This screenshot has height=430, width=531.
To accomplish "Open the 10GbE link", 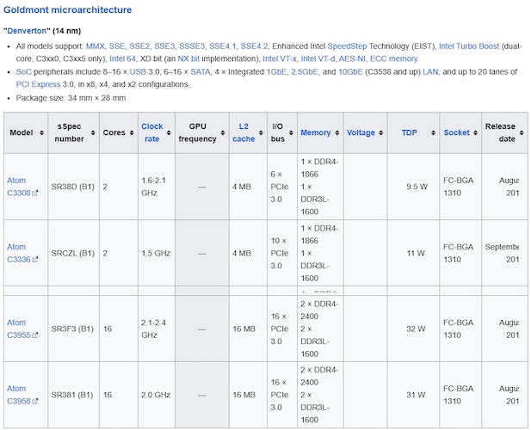I will pyautogui.click(x=350, y=71).
